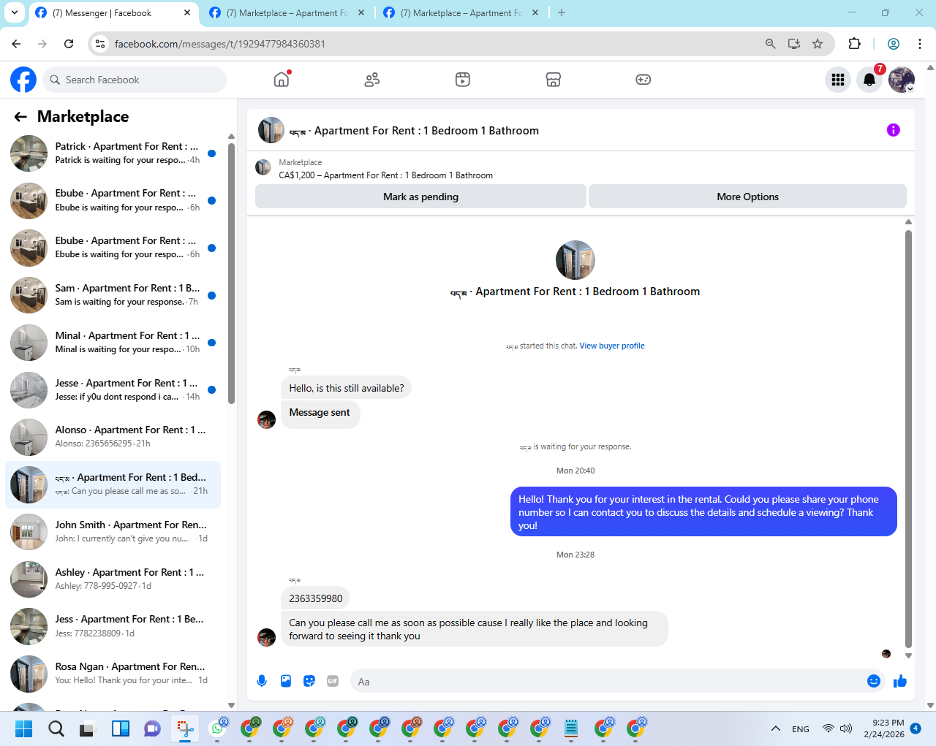The width and height of the screenshot is (936, 746).
Task: Click the 2363359980 phone number message
Action: click(316, 598)
